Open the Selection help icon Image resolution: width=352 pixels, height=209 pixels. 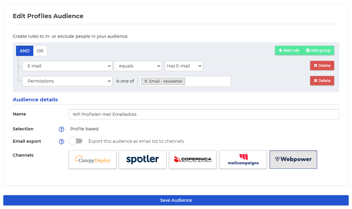pos(61,129)
